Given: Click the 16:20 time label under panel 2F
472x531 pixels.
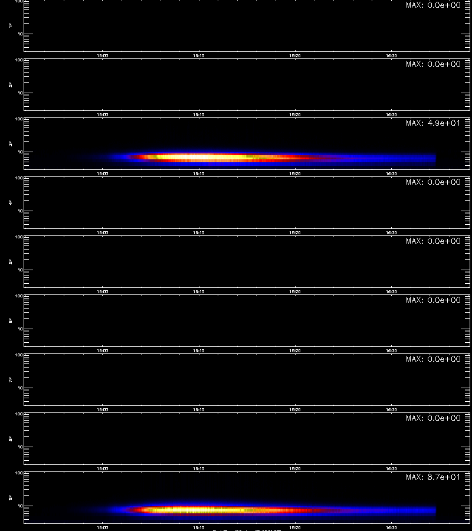Looking at the screenshot, I should point(295,115).
